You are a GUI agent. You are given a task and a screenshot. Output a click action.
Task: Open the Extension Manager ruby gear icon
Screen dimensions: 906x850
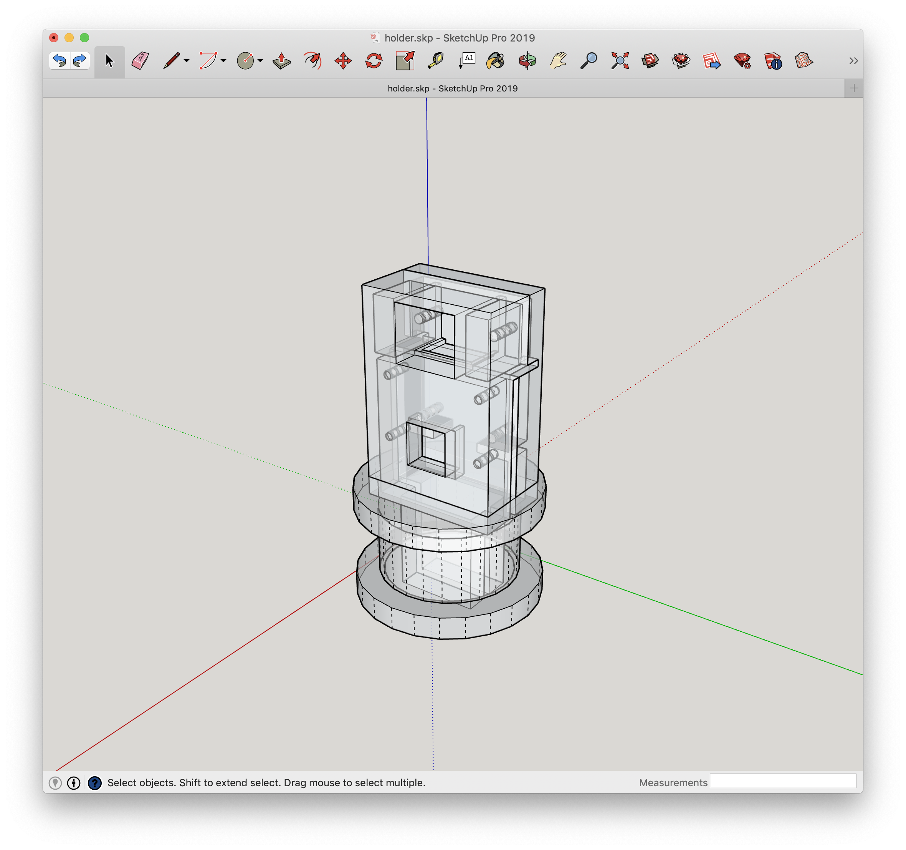742,61
